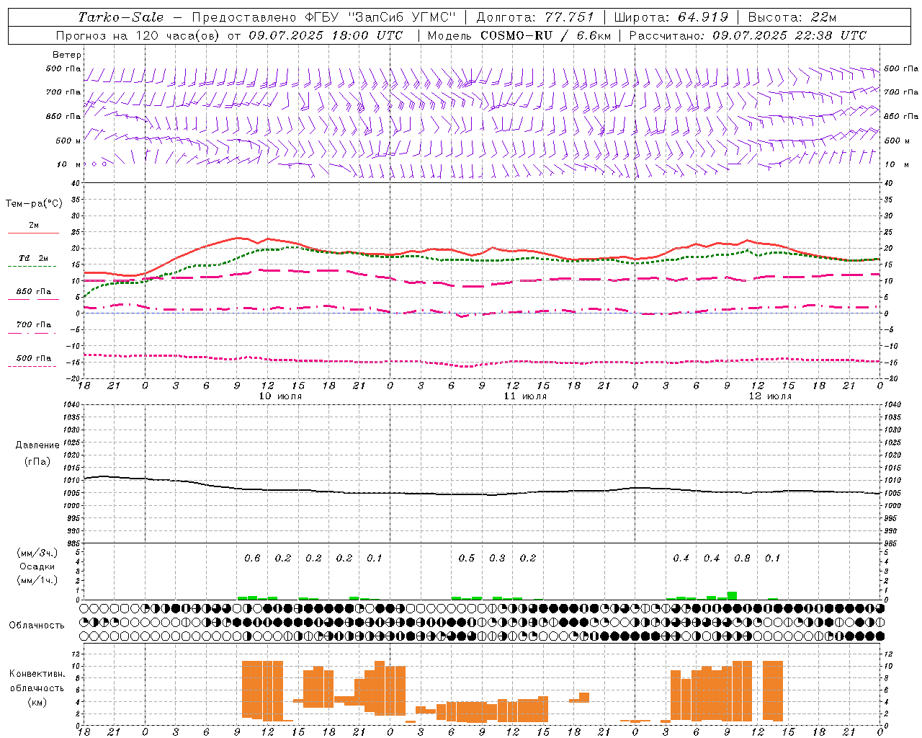Select the Высота: 22м header text

(792, 17)
